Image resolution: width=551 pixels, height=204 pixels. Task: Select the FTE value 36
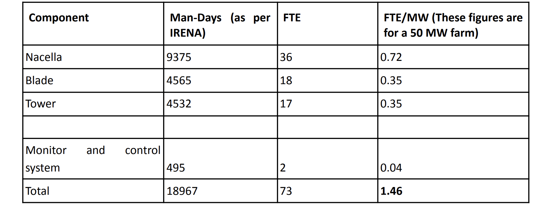(328, 57)
